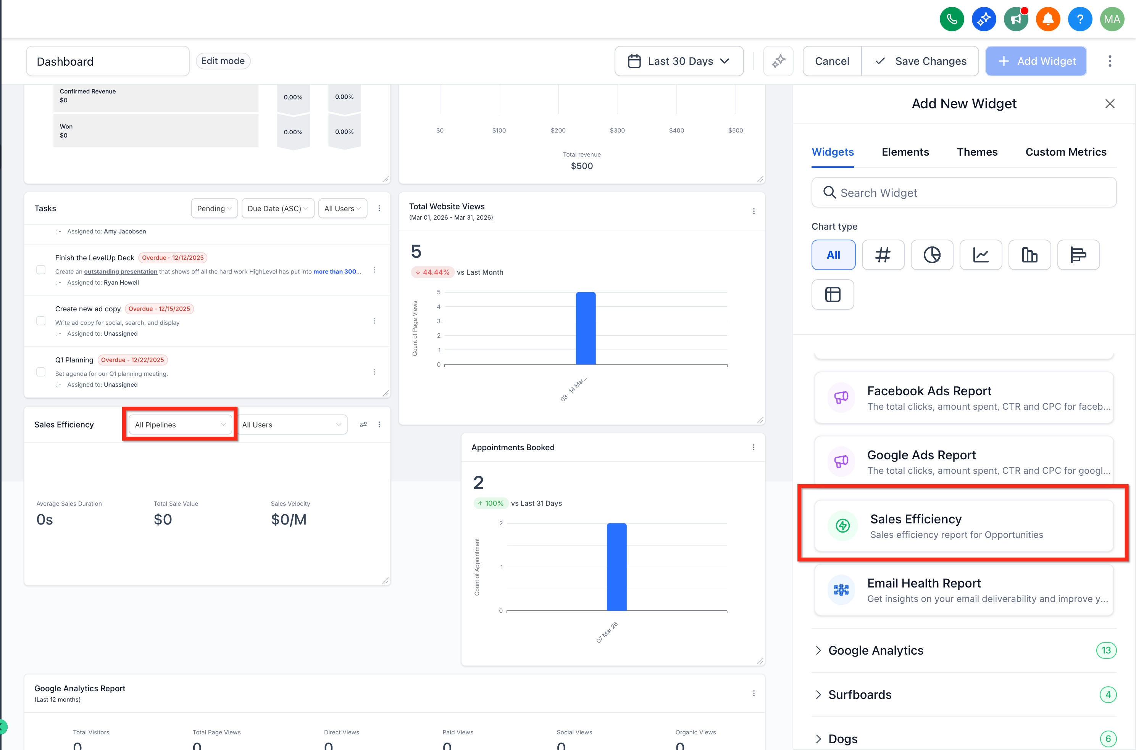Image resolution: width=1136 pixels, height=750 pixels.
Task: Open the orange notifications bell
Action: 1047,19
